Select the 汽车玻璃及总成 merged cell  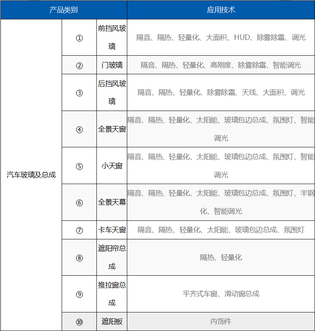click(x=31, y=175)
